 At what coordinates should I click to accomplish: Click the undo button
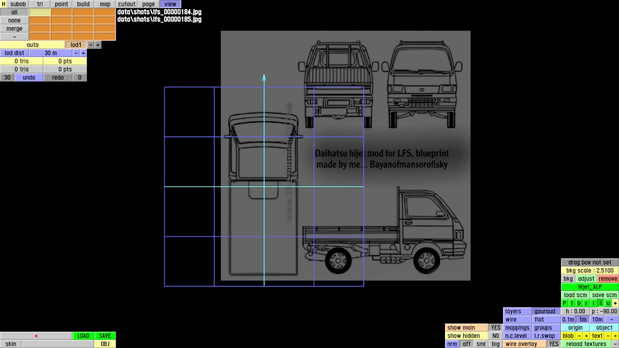29,77
